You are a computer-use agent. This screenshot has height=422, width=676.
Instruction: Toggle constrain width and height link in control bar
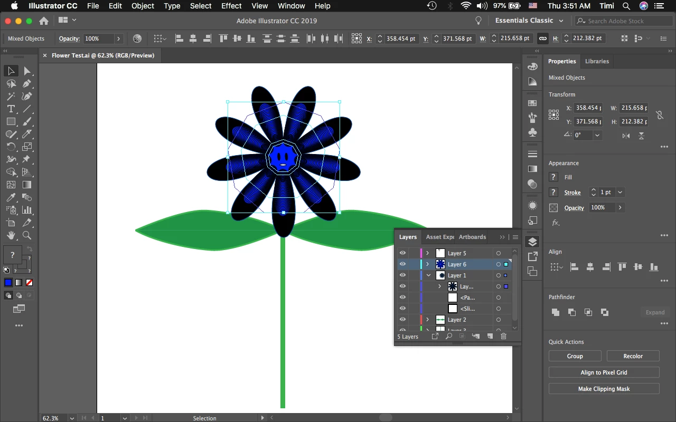tap(542, 39)
